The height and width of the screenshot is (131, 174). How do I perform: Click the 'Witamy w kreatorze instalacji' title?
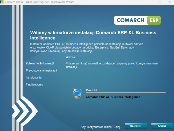[x=93, y=35]
